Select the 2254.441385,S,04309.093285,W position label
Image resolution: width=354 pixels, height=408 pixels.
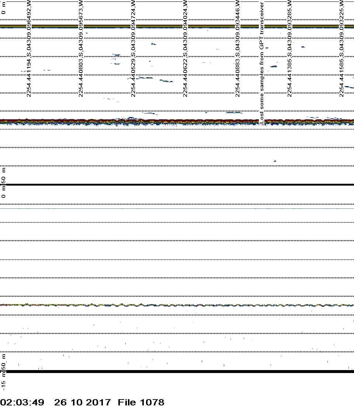click(289, 48)
